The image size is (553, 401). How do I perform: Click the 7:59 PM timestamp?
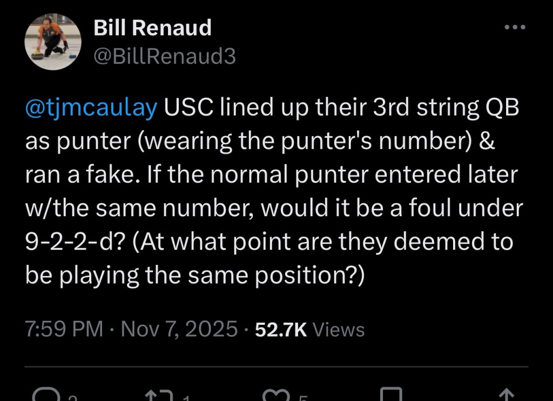64,329
